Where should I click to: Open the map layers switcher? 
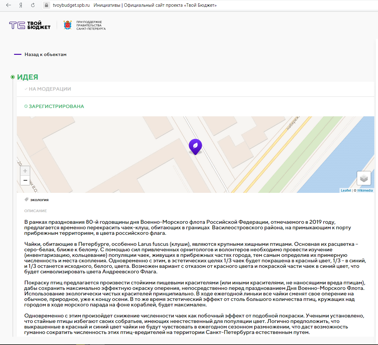pyautogui.click(x=364, y=178)
